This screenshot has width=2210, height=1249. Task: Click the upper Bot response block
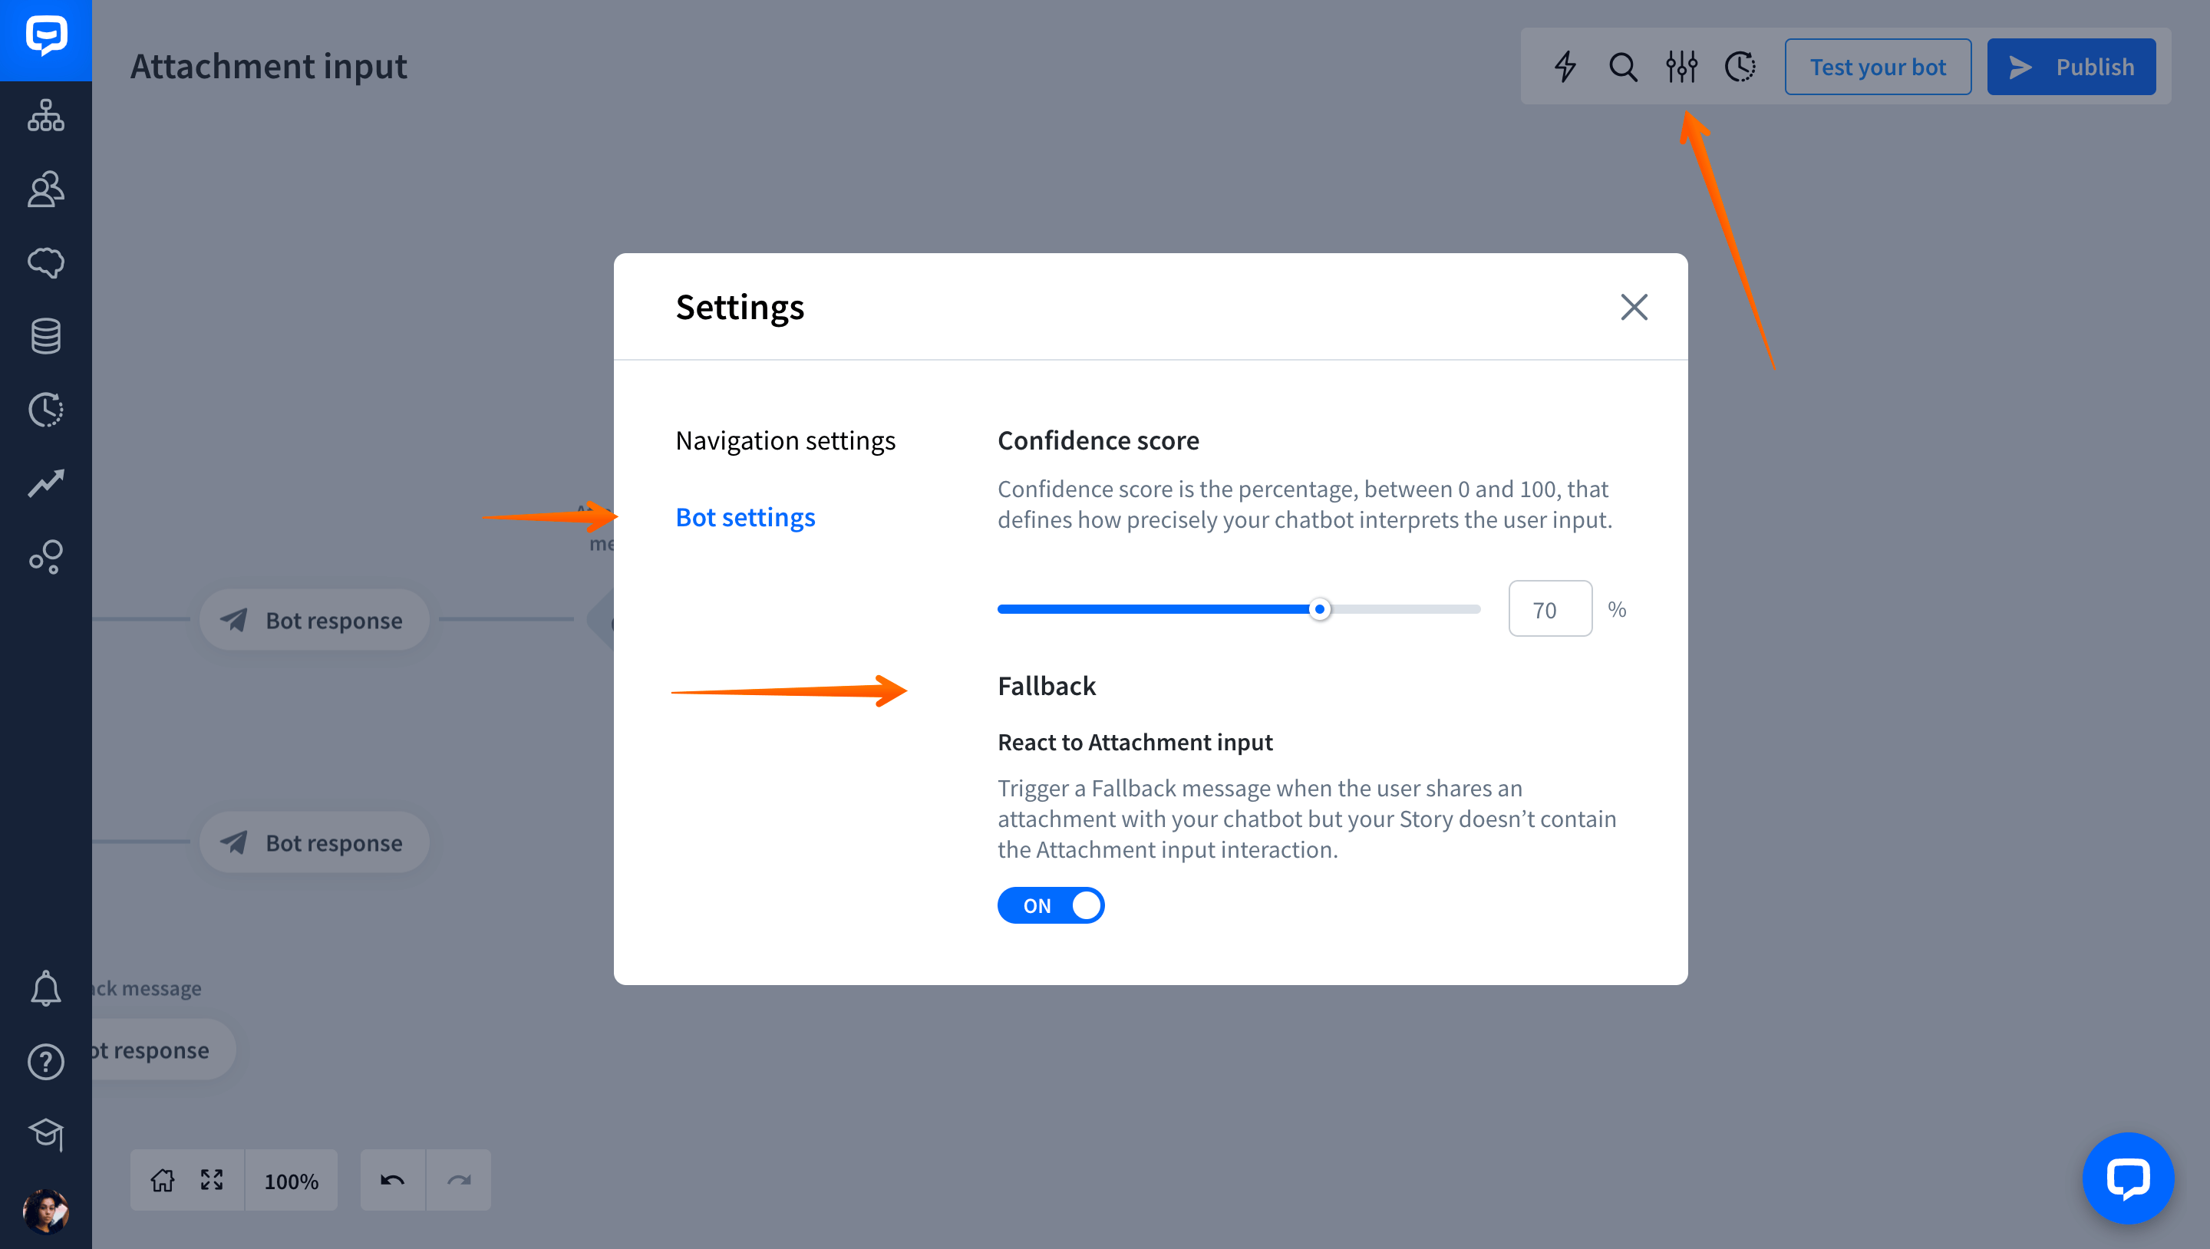tap(314, 619)
